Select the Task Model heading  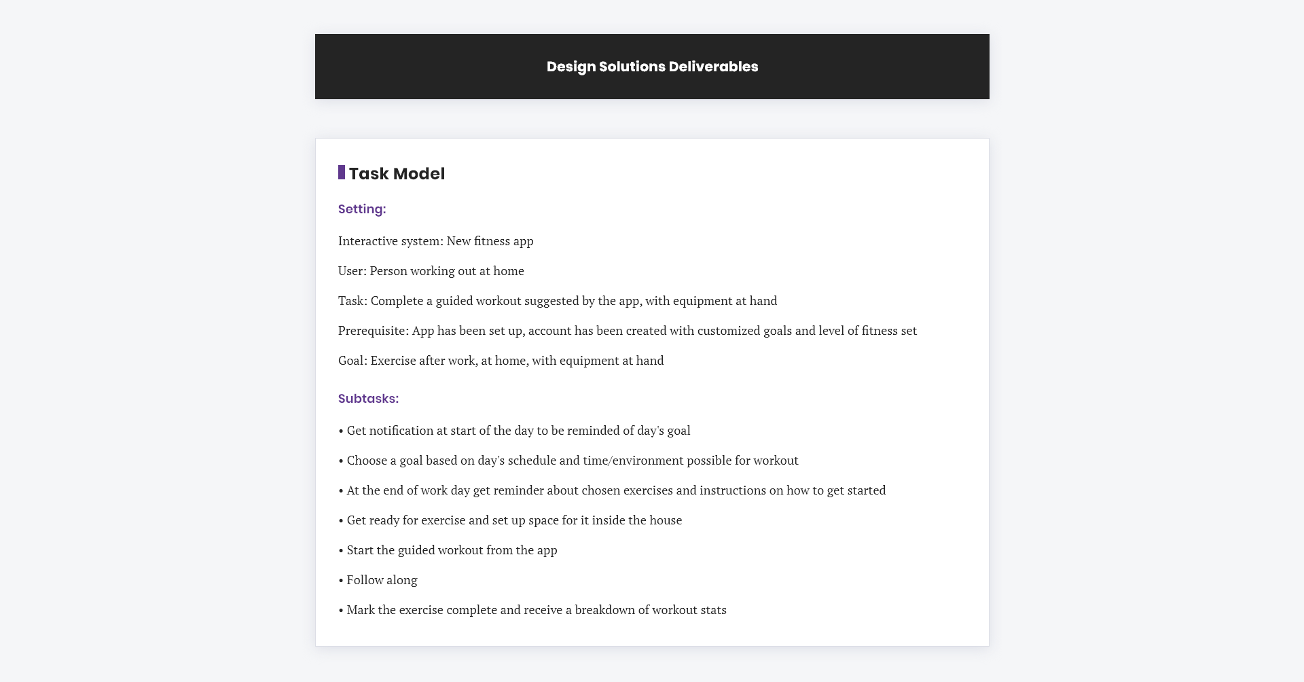coord(397,174)
